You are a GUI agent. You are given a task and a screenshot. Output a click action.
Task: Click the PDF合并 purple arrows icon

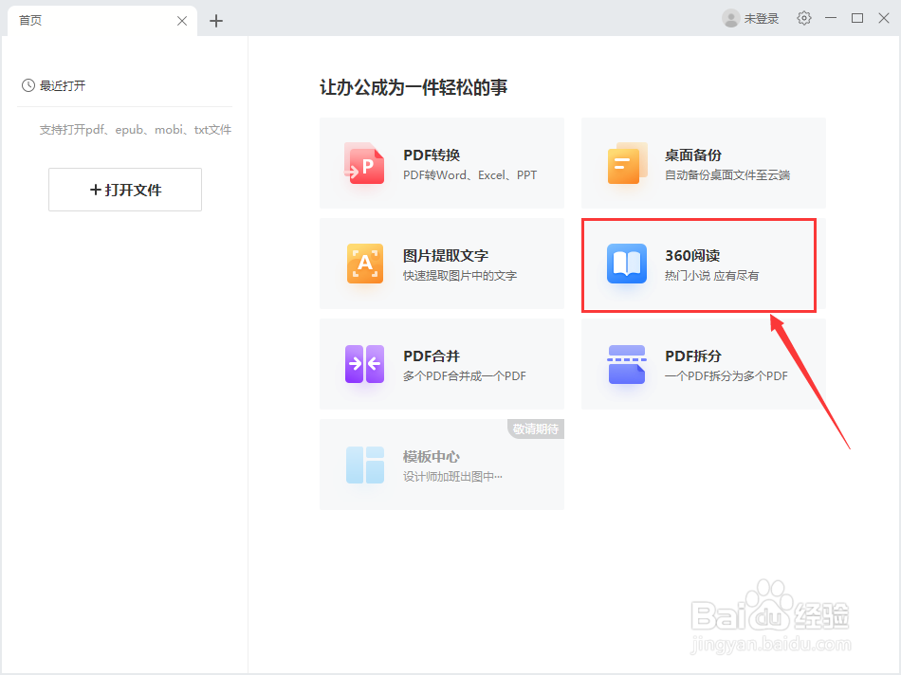(364, 364)
